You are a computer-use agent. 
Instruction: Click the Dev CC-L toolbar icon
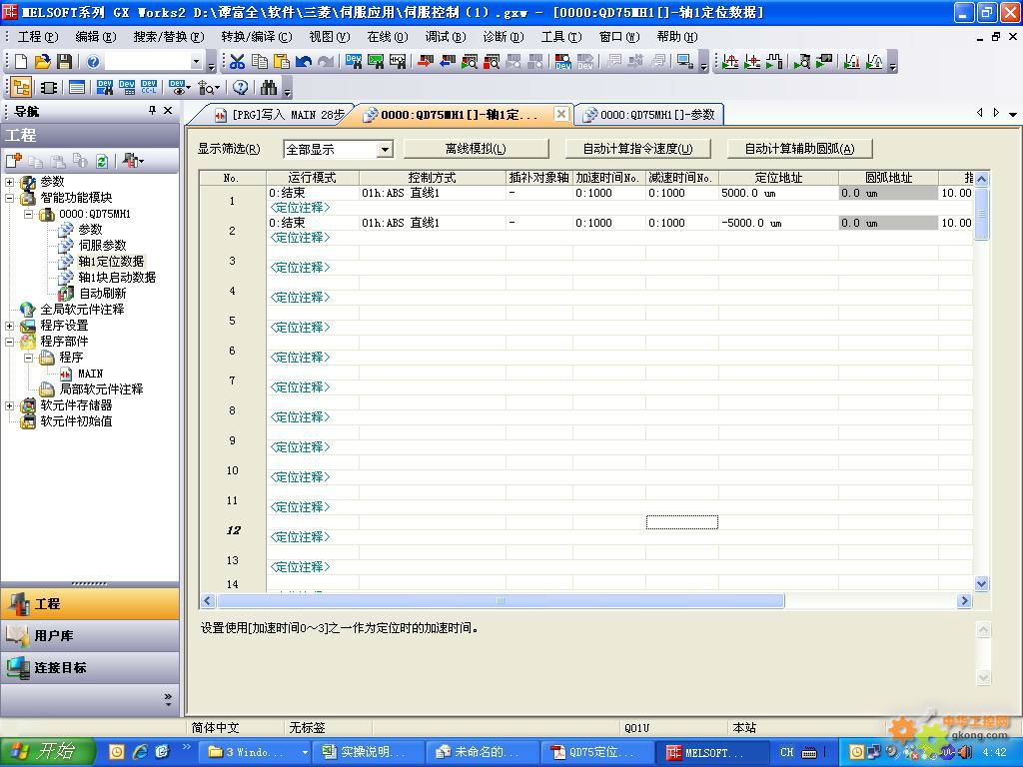tap(149, 88)
